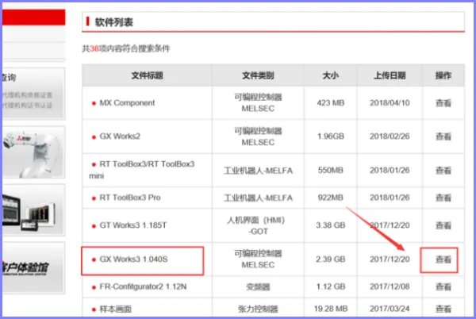Click 查看 for RT ToolBox3 Pro row

443,198
